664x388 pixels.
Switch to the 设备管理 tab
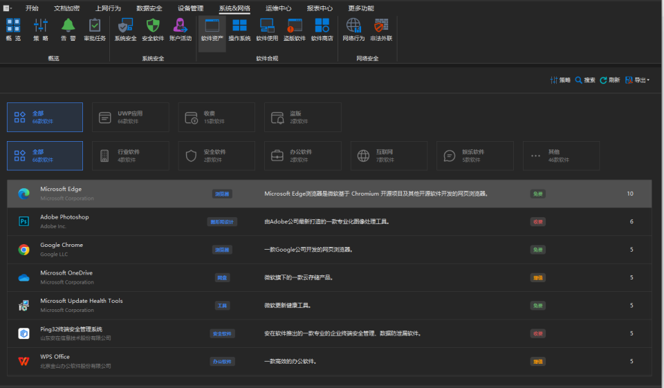pos(191,8)
